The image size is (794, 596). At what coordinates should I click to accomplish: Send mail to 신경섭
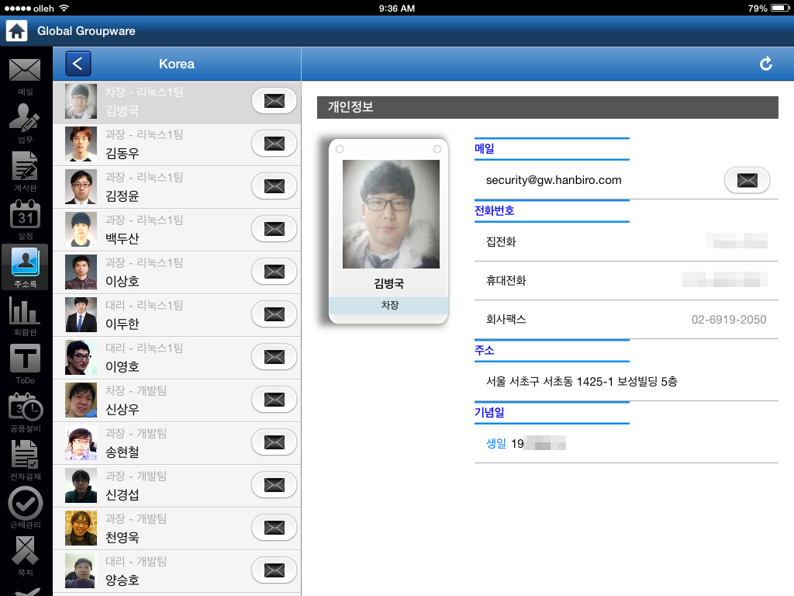click(x=274, y=485)
